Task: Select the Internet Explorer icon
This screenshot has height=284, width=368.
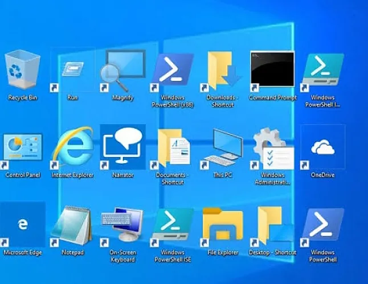Action: pos(72,147)
